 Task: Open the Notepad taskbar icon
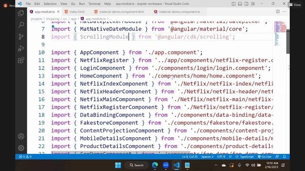tap(187, 165)
